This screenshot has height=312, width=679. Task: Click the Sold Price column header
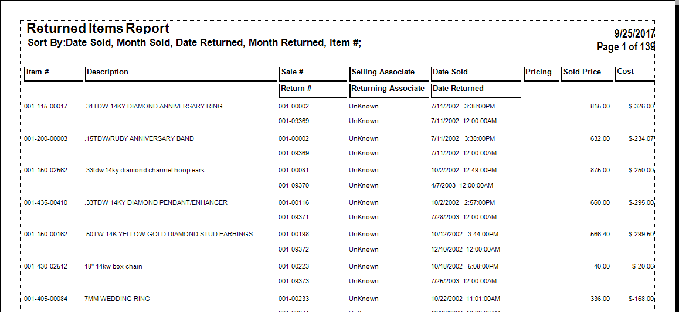point(582,72)
